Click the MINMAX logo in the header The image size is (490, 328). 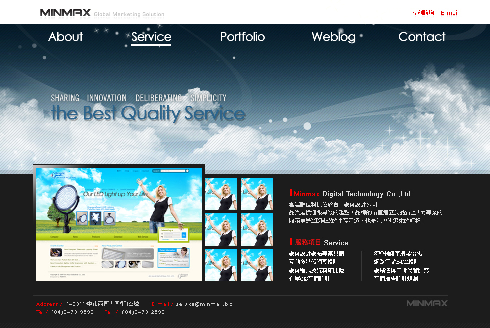coord(65,13)
